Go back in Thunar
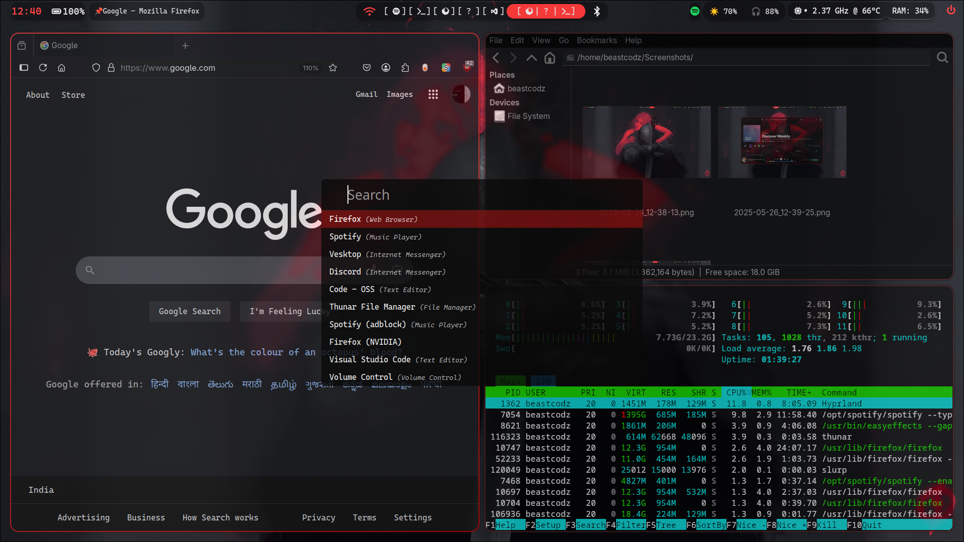This screenshot has width=964, height=542. pyautogui.click(x=496, y=58)
